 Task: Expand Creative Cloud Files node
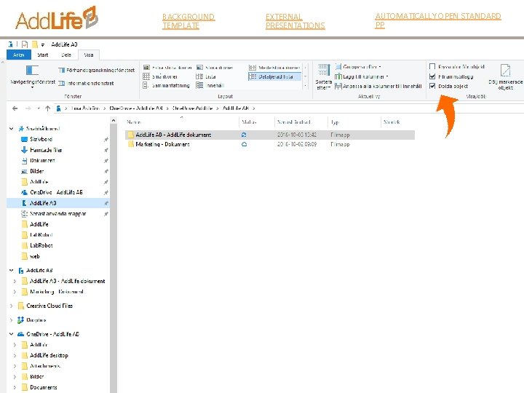coord(12,306)
